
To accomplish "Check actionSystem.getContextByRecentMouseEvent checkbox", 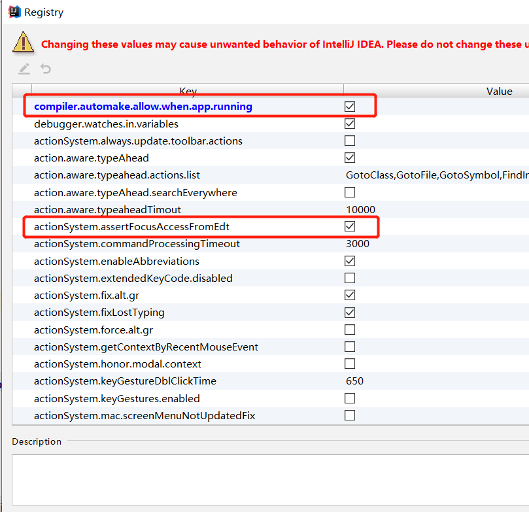I will 350,347.
